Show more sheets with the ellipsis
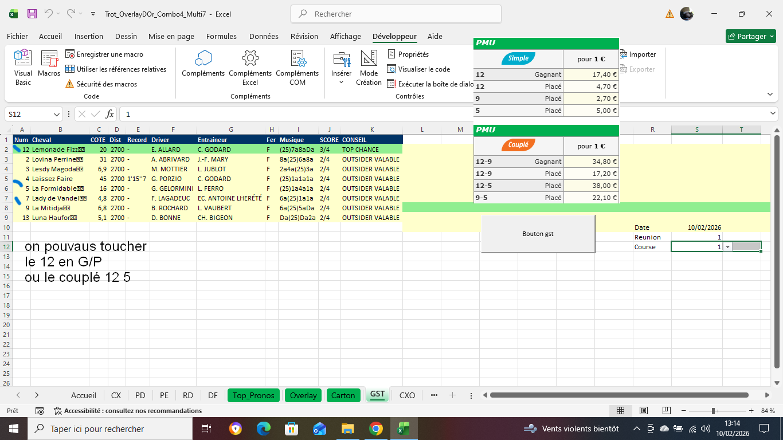The image size is (783, 440). click(434, 395)
